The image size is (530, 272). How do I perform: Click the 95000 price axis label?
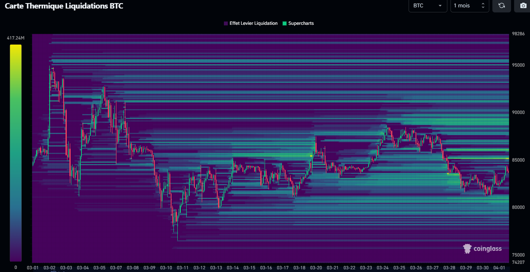[x=518, y=65]
